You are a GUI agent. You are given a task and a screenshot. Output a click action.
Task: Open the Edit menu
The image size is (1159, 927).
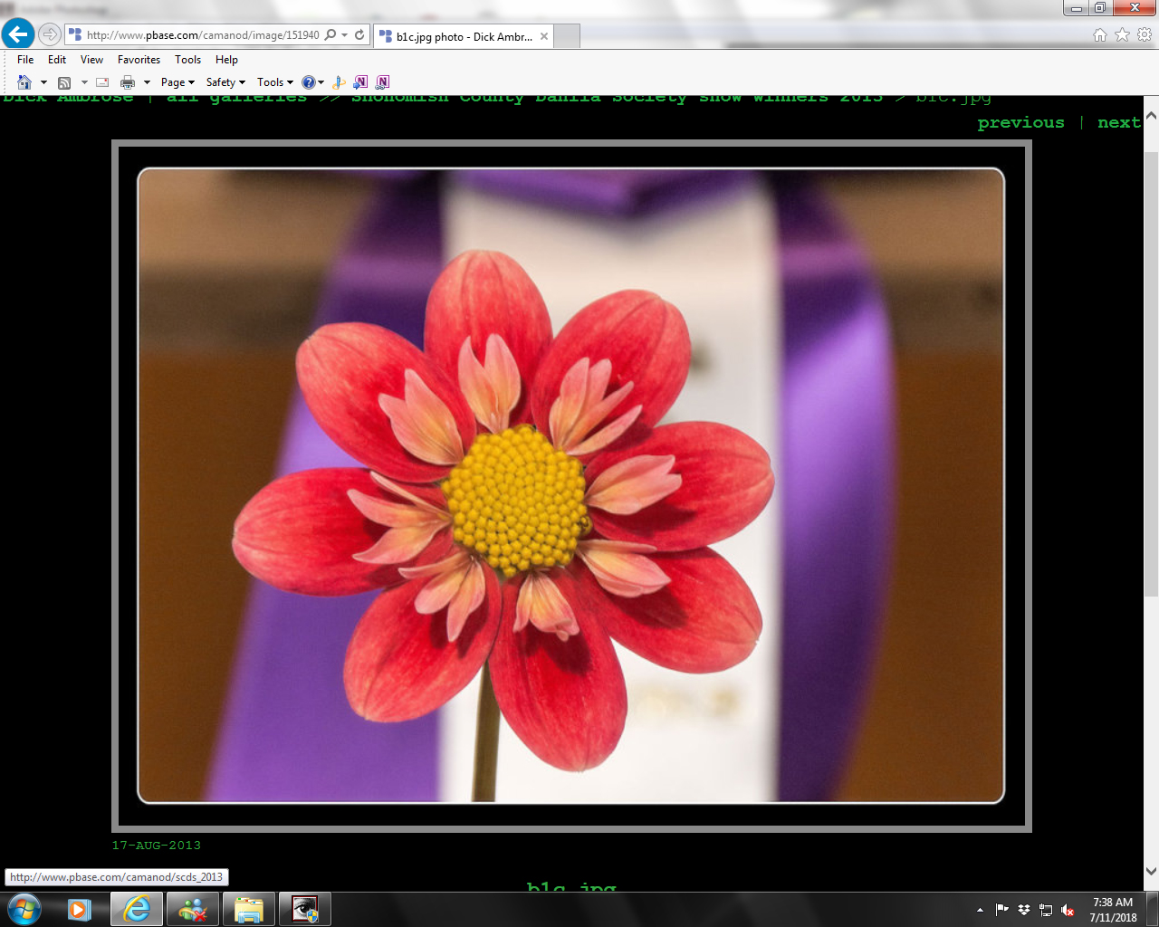57,60
